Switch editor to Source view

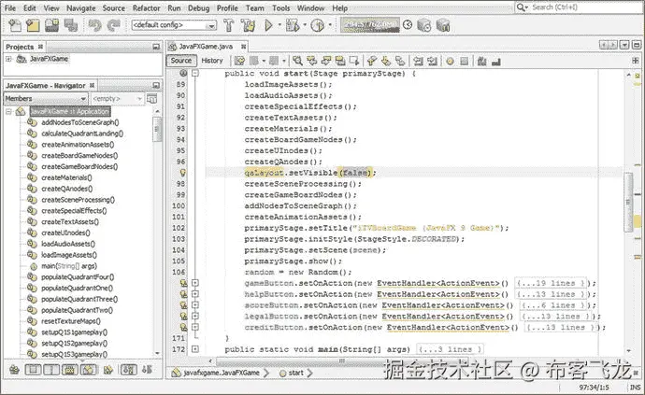[181, 61]
